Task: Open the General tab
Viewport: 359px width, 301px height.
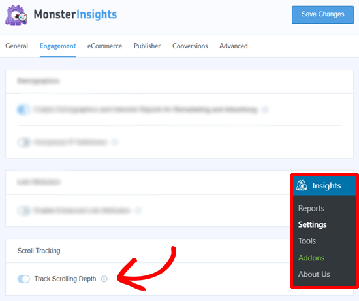Action: click(17, 46)
